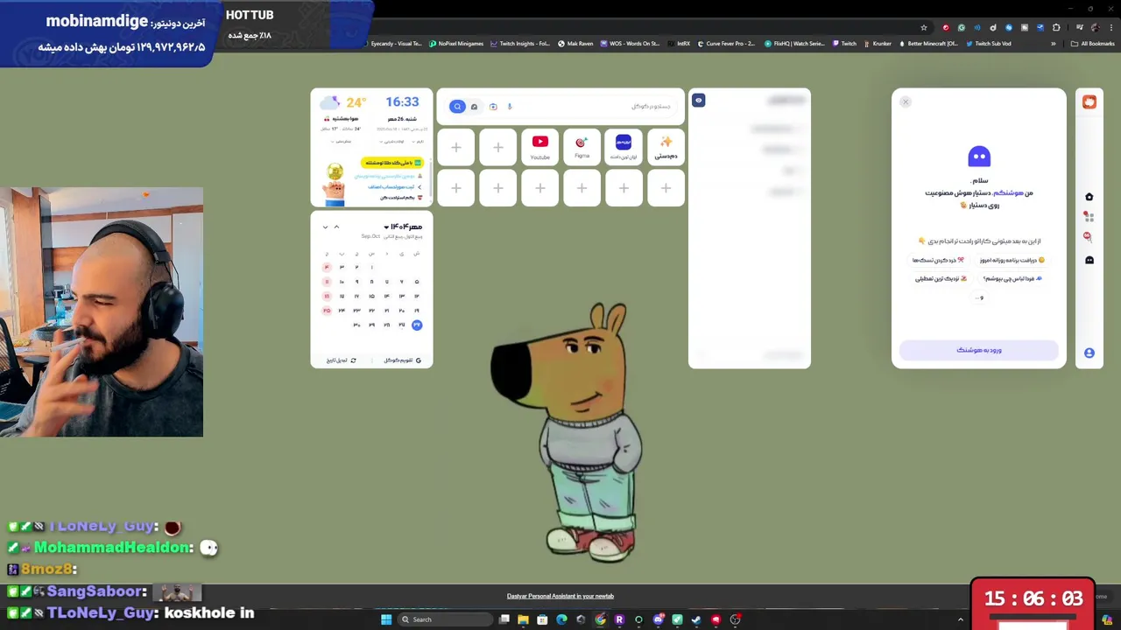Open the apps grid icon in the right sidebar
This screenshot has height=630, width=1121.
pos(1089,216)
